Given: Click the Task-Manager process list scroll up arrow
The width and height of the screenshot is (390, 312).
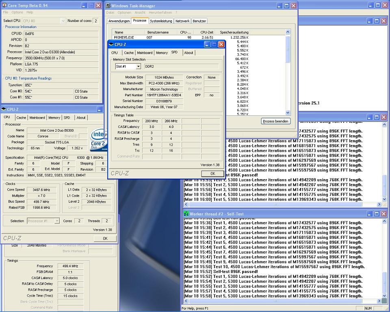Looking at the screenshot, I should (x=288, y=32).
